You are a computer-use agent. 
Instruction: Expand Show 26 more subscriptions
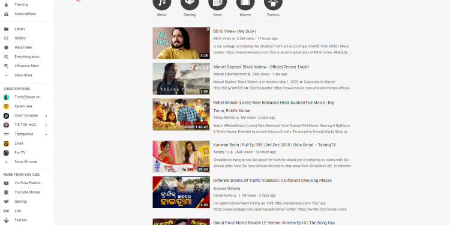[26, 162]
